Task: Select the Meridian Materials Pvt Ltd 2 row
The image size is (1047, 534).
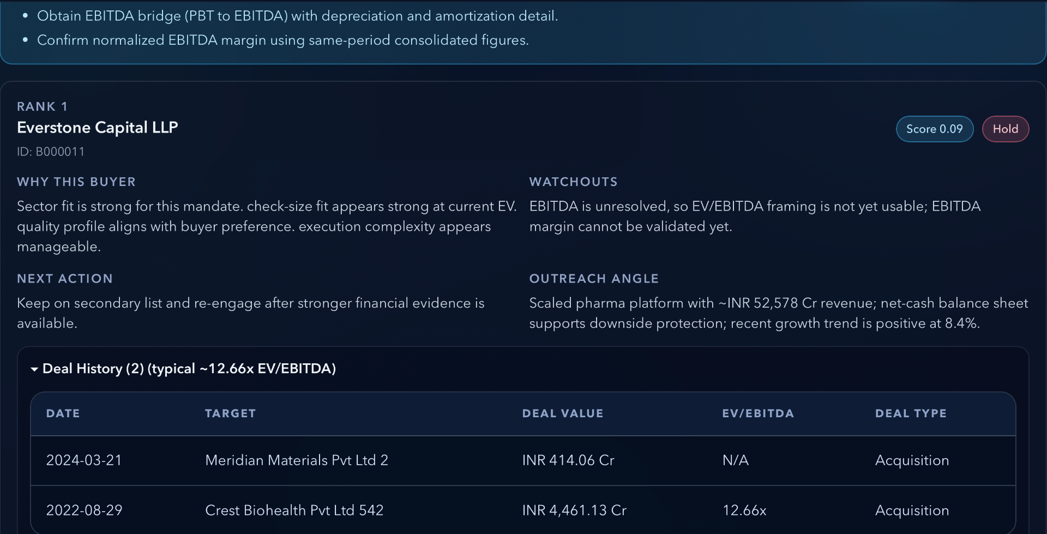Action: click(296, 460)
